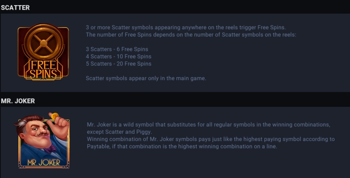The width and height of the screenshot is (350, 178).
Task: Select the '3 Scatters - 6 Free Spins' line
Action: [x=117, y=49]
